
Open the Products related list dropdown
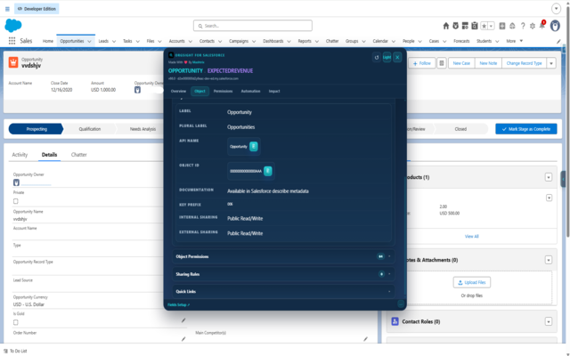coord(549,177)
